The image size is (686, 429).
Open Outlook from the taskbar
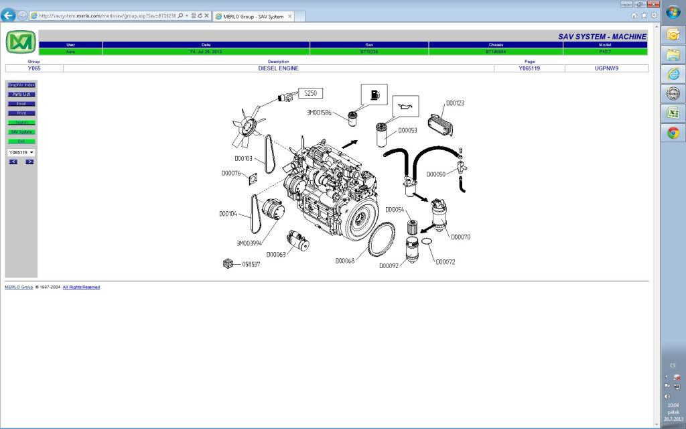(x=673, y=34)
